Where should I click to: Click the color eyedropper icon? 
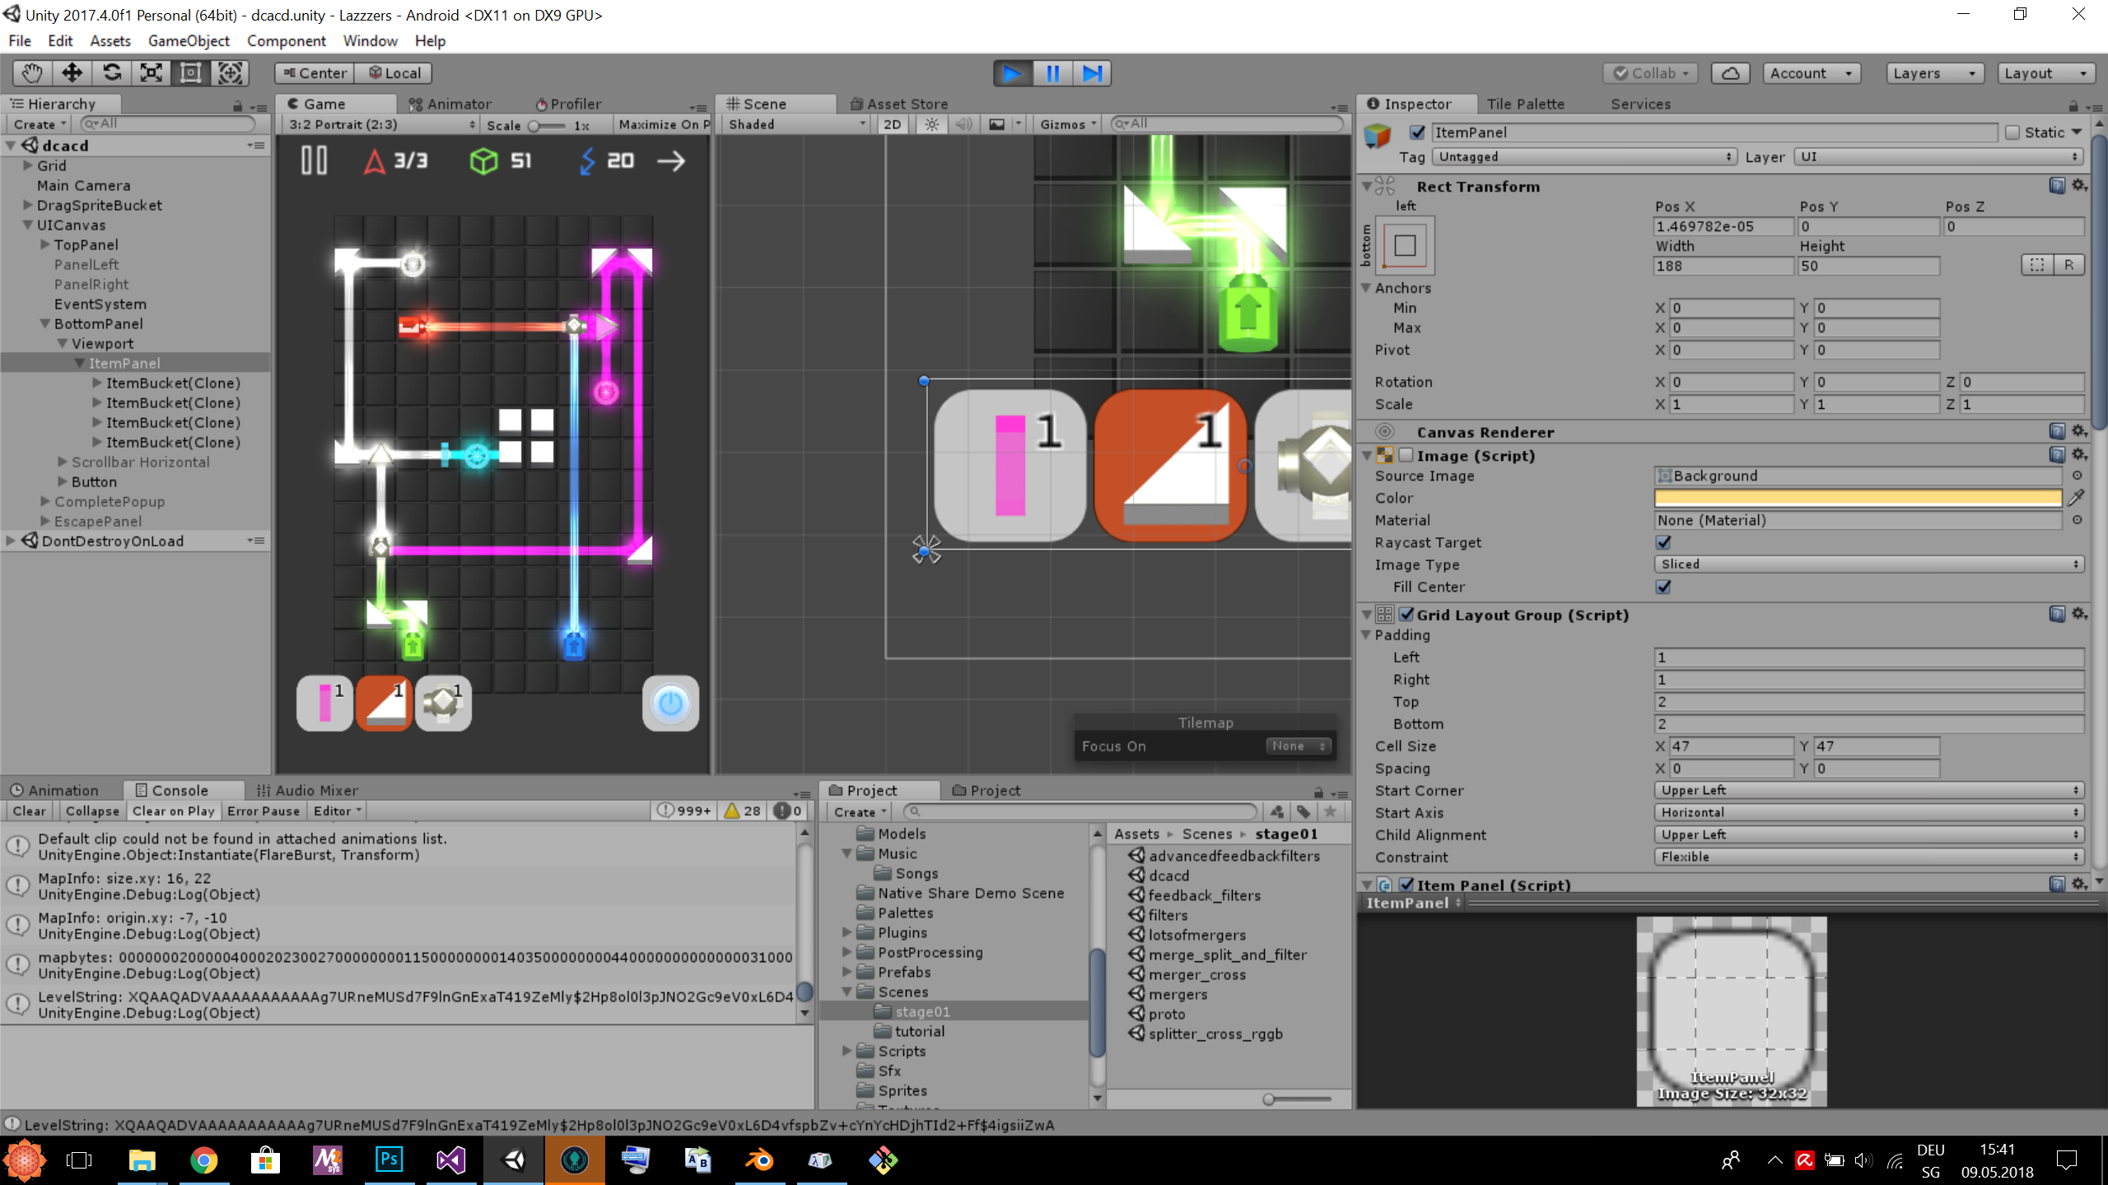click(x=2076, y=498)
